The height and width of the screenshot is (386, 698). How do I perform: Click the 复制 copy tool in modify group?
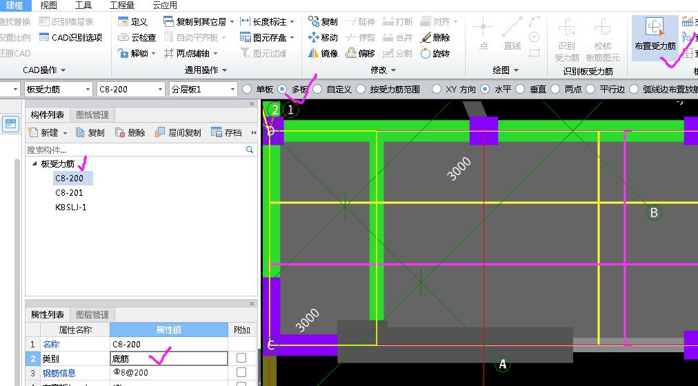323,21
